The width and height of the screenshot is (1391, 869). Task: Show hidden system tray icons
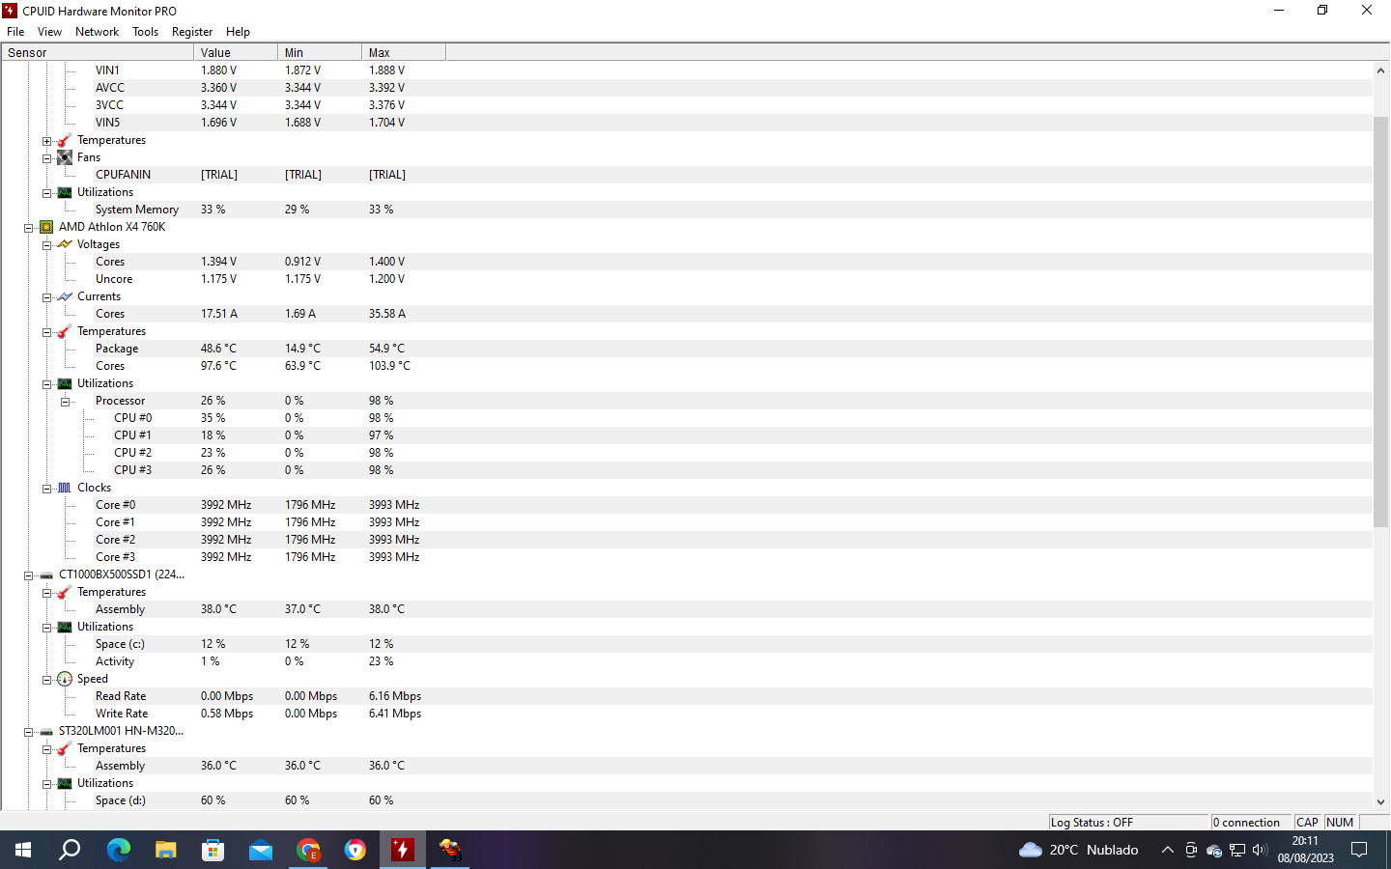1167,850
